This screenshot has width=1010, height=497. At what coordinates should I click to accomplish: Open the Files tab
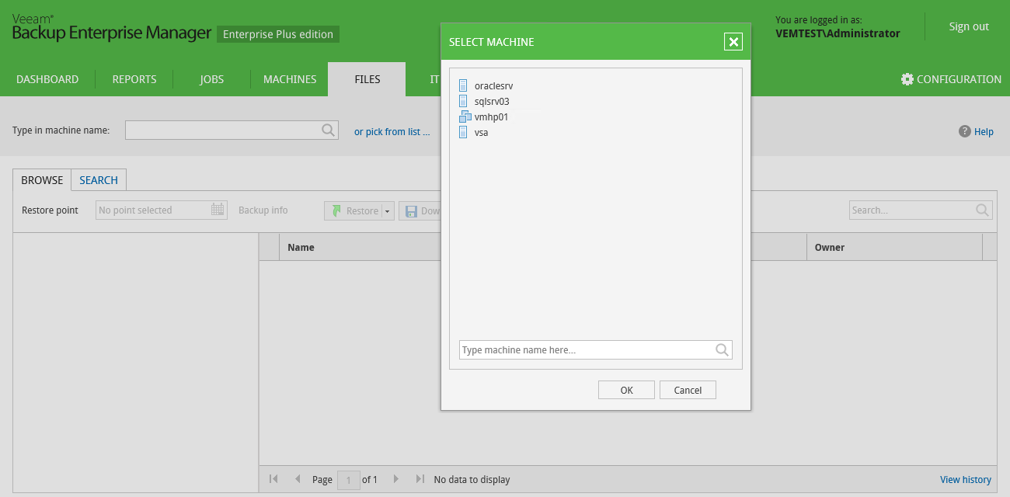pyautogui.click(x=367, y=79)
